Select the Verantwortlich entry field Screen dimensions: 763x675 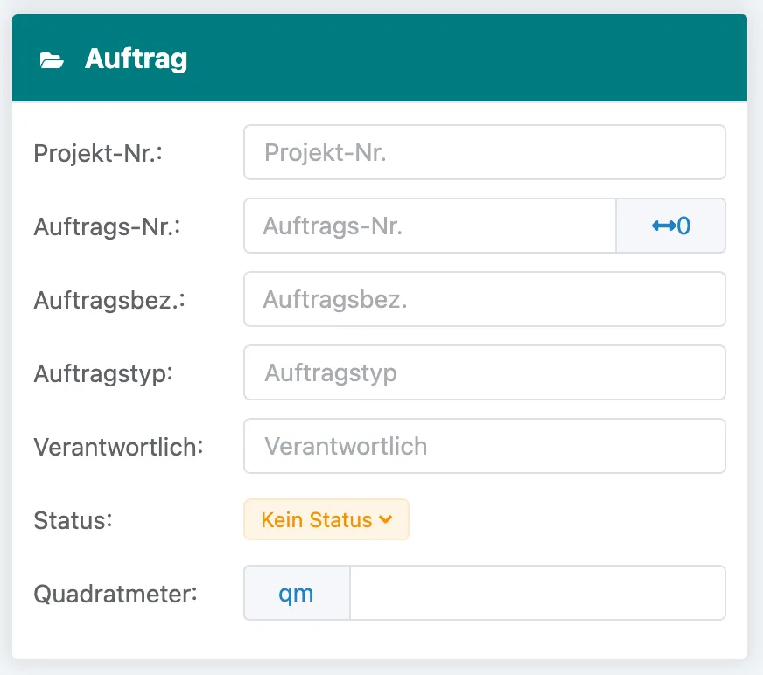click(x=485, y=446)
